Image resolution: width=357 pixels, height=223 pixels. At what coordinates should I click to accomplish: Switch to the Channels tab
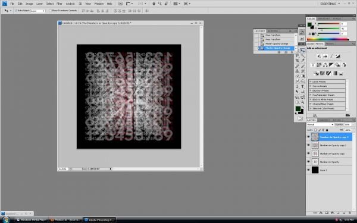[x=324, y=120]
